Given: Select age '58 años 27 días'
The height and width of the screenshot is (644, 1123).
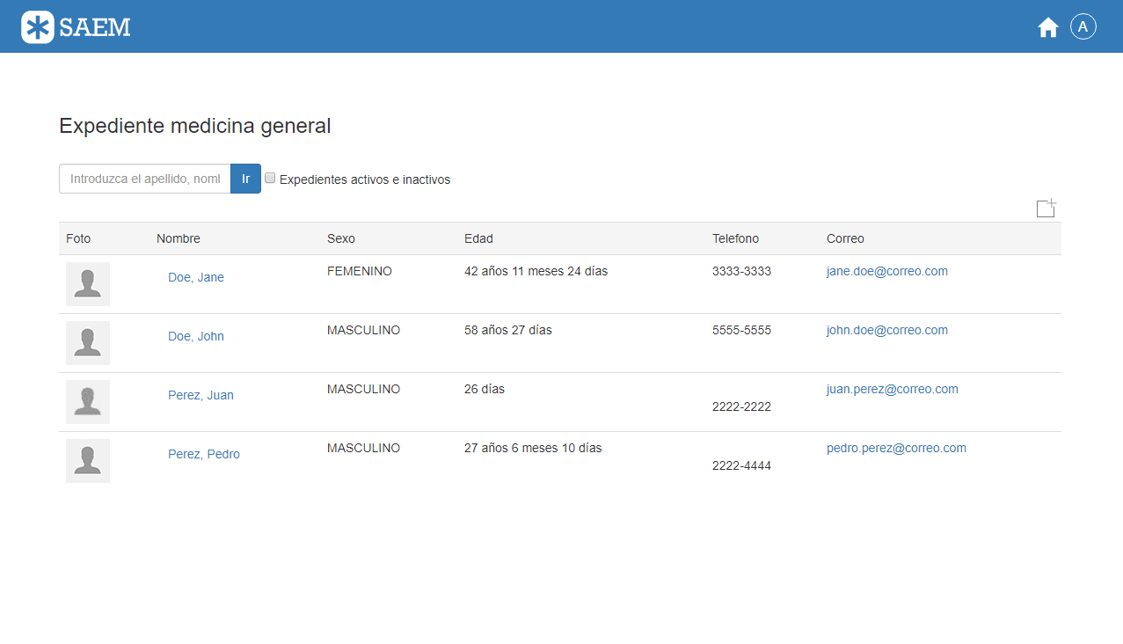Looking at the screenshot, I should 508,330.
